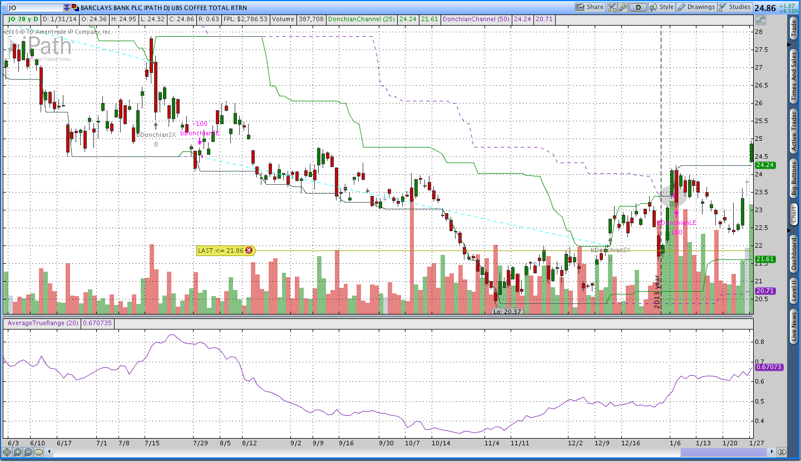Click the O: 24.36 open cell
The width and height of the screenshot is (801, 462).
coord(94,19)
